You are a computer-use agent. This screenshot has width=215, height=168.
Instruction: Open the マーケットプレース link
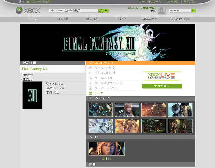(150, 2)
